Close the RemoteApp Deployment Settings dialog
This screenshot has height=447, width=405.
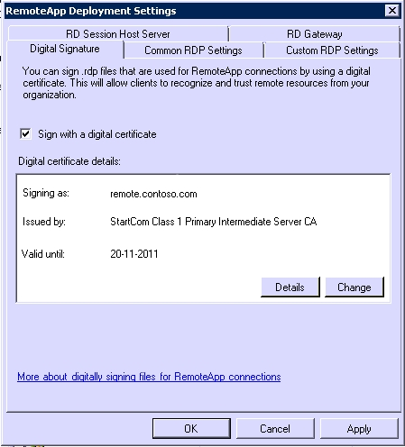pos(392,11)
